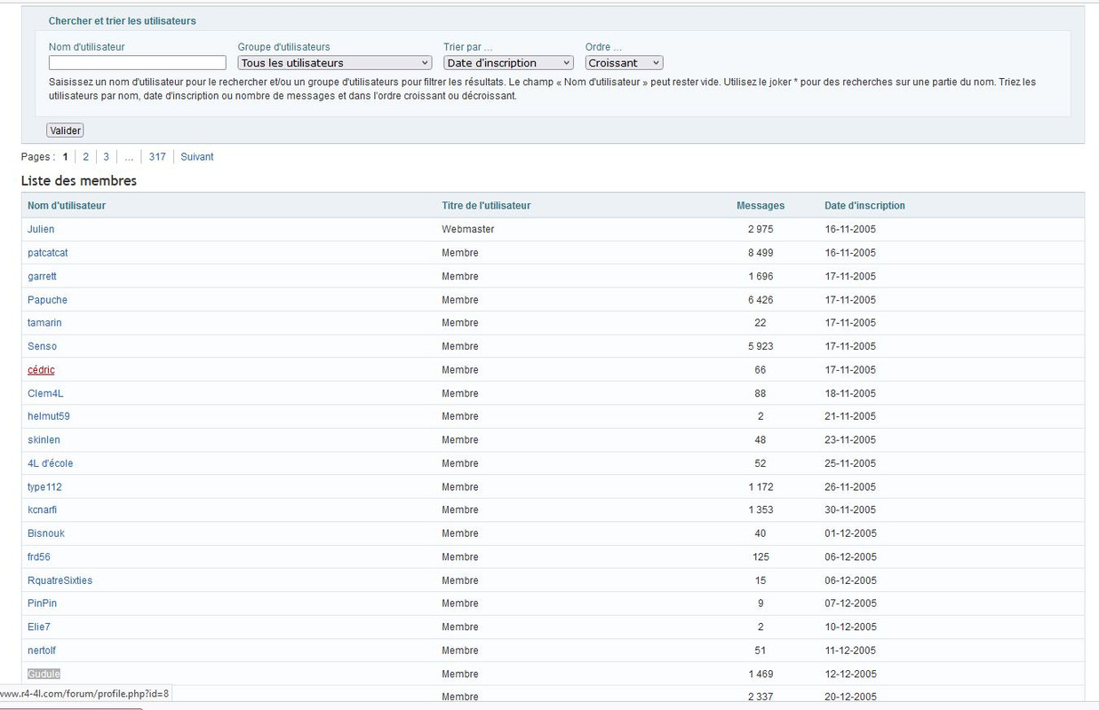Viewport: 1099px width, 710px height.
Task: Click the Titre de l'utilisateur column header
Action: (x=486, y=206)
